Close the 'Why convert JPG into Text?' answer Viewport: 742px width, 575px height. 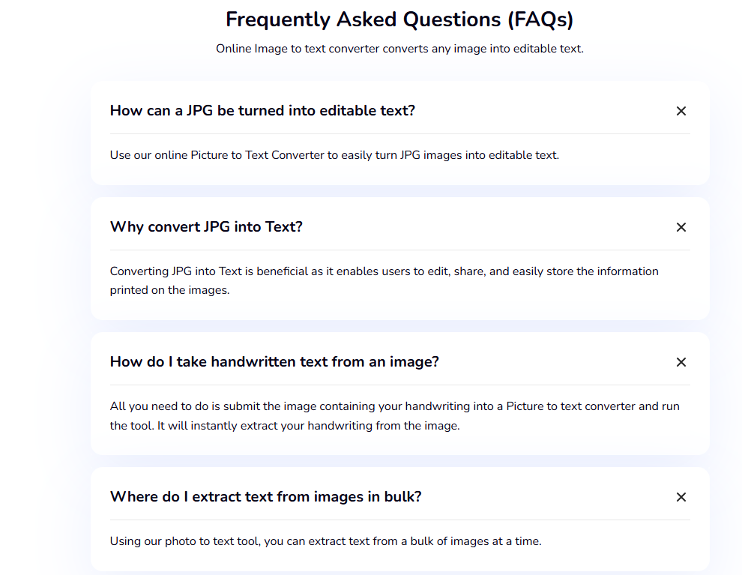pos(681,227)
